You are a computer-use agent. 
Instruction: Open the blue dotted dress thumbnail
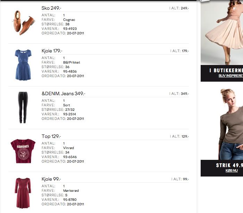click(x=23, y=65)
